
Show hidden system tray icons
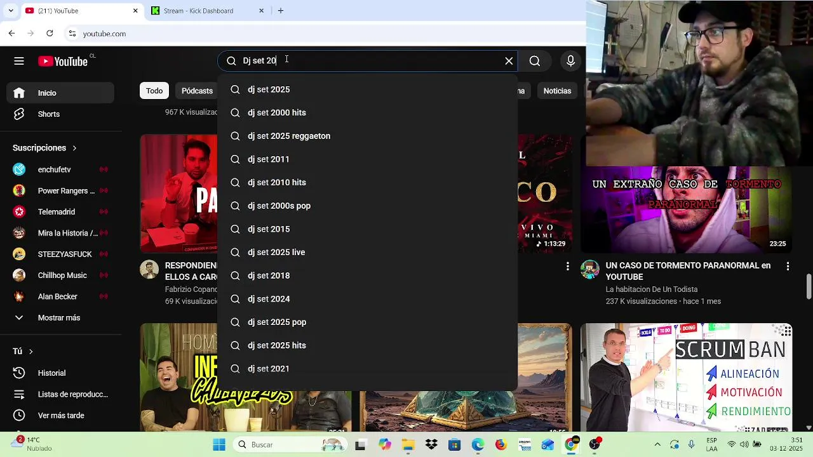click(657, 444)
